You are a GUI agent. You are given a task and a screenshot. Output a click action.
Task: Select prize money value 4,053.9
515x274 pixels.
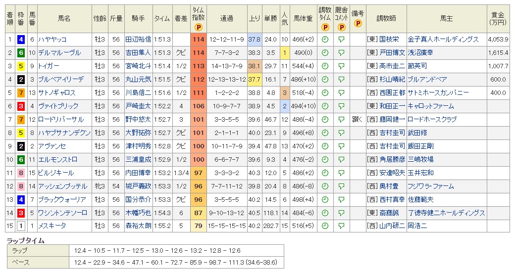pos(498,40)
